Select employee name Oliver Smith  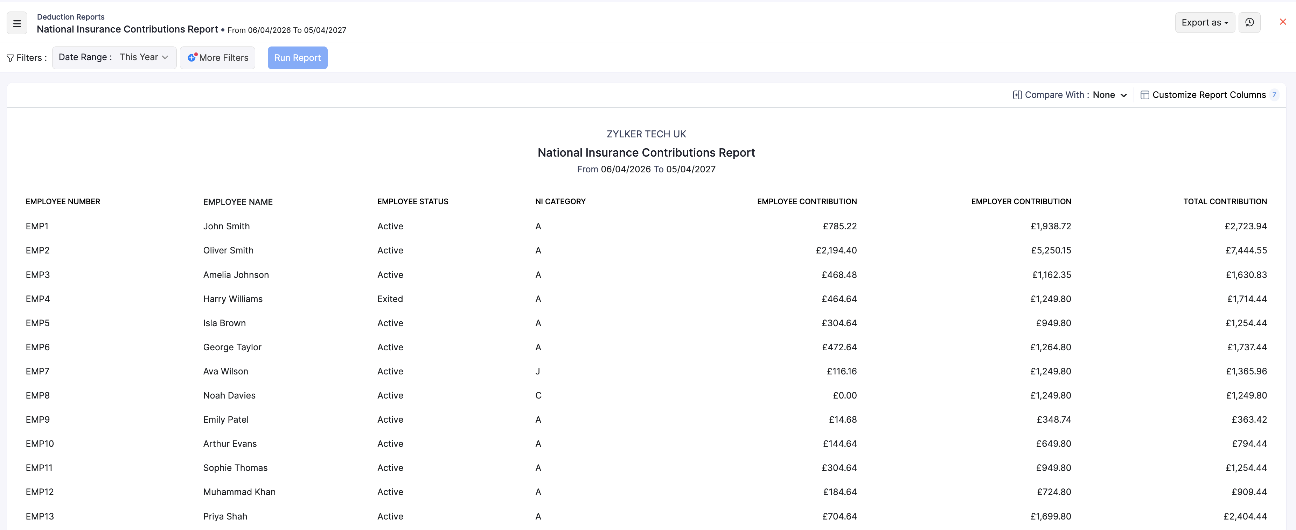[228, 250]
